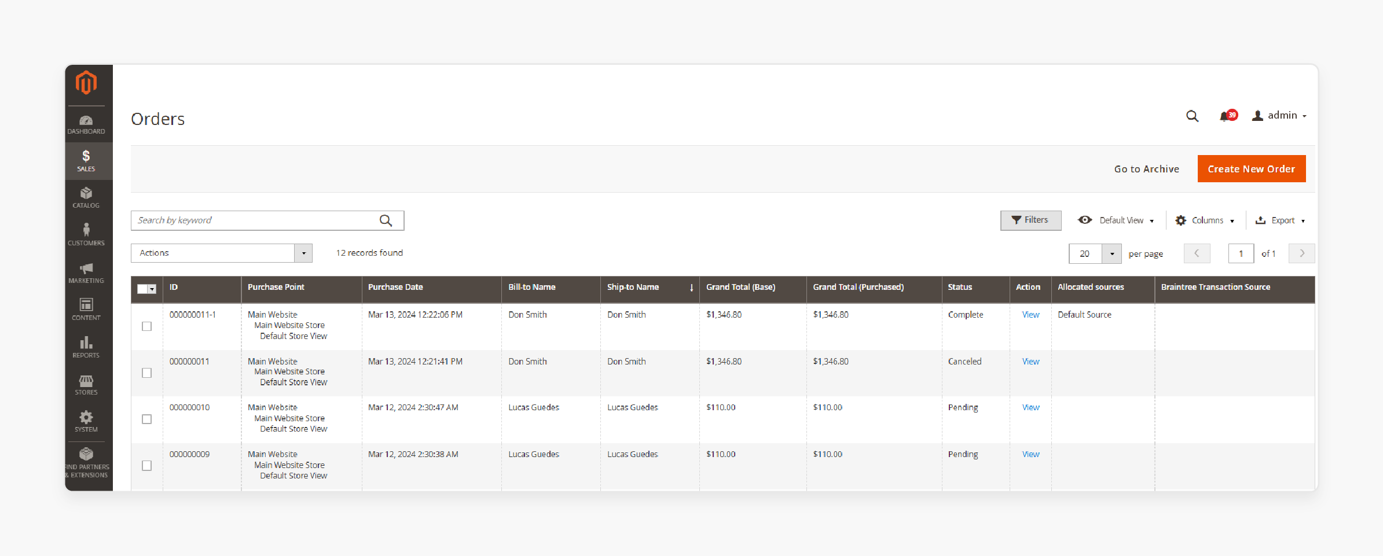The image size is (1383, 556).
Task: Open the Stores sidebar section
Action: (x=86, y=385)
